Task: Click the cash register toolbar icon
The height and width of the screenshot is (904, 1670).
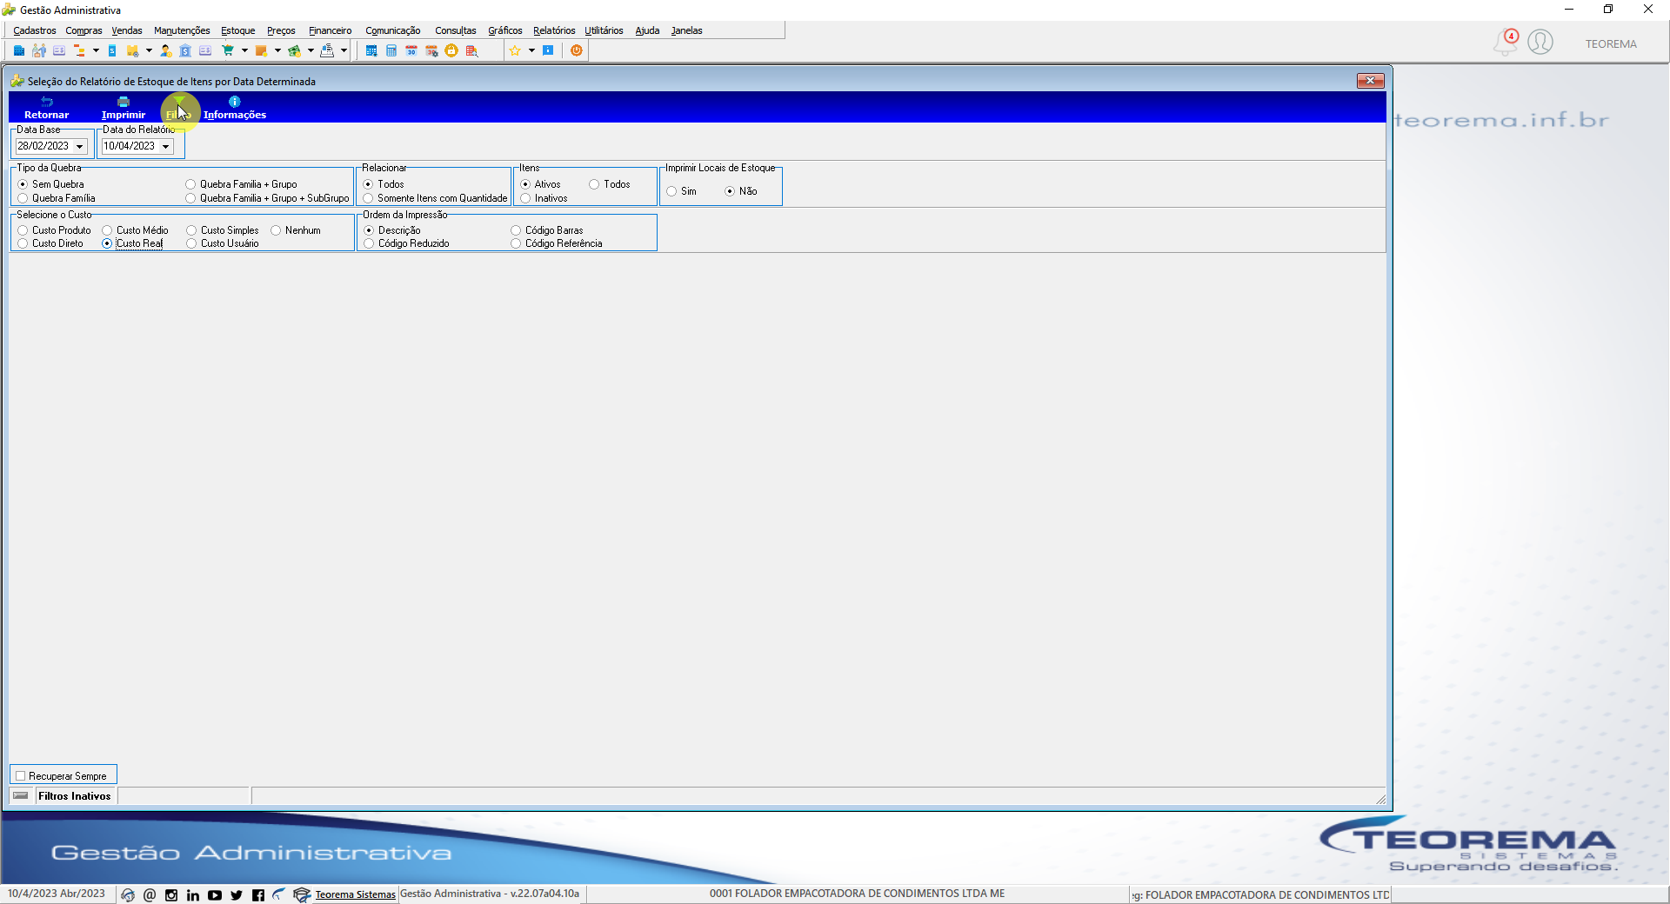Action: tap(327, 50)
